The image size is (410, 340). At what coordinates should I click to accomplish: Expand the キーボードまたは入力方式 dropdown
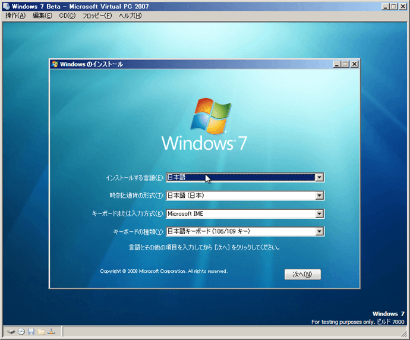(x=320, y=214)
